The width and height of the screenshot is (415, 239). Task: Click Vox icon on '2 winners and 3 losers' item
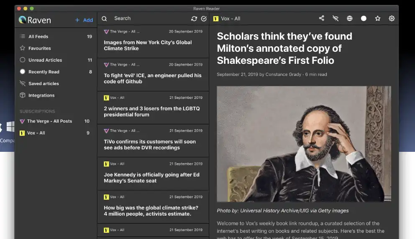106,98
